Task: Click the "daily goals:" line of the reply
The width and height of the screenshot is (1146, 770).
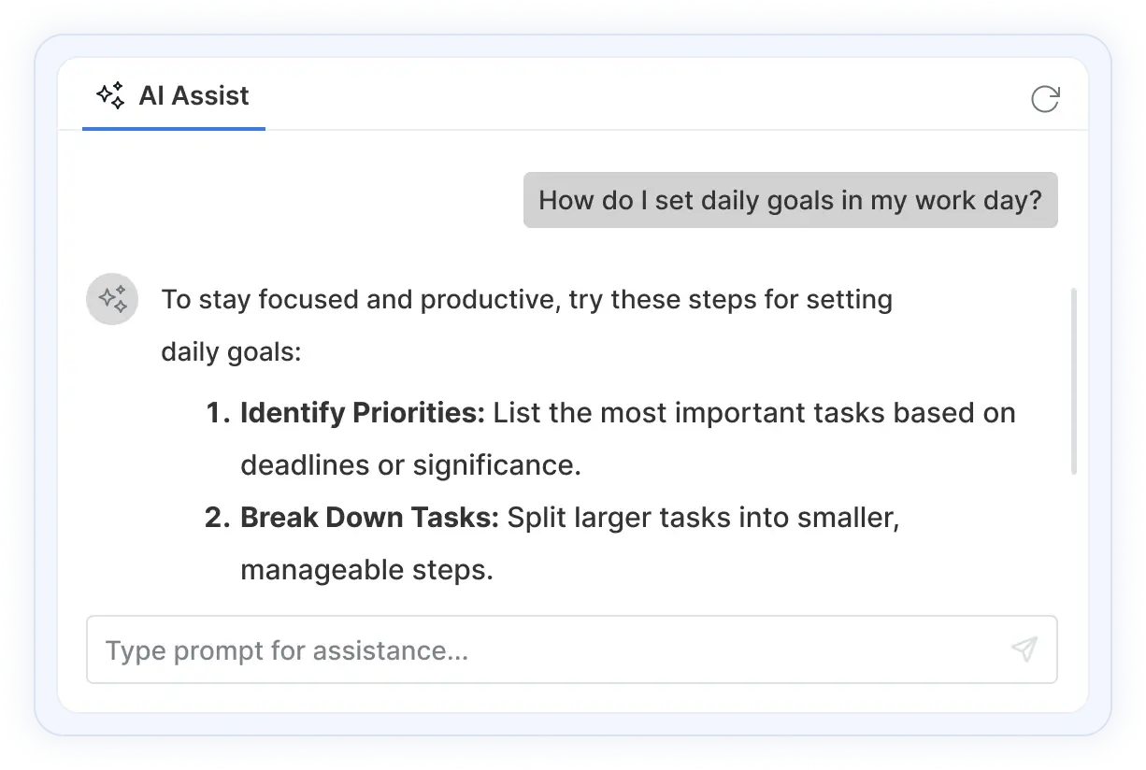Action: click(x=231, y=352)
